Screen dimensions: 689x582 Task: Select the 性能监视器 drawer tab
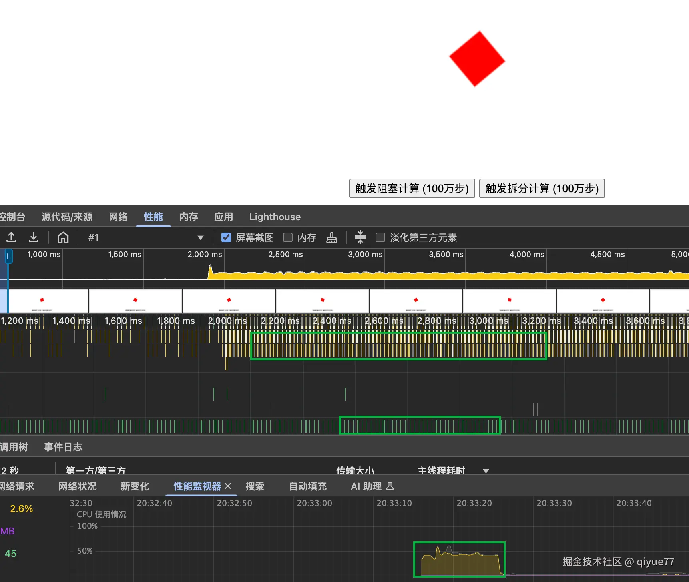(x=197, y=486)
